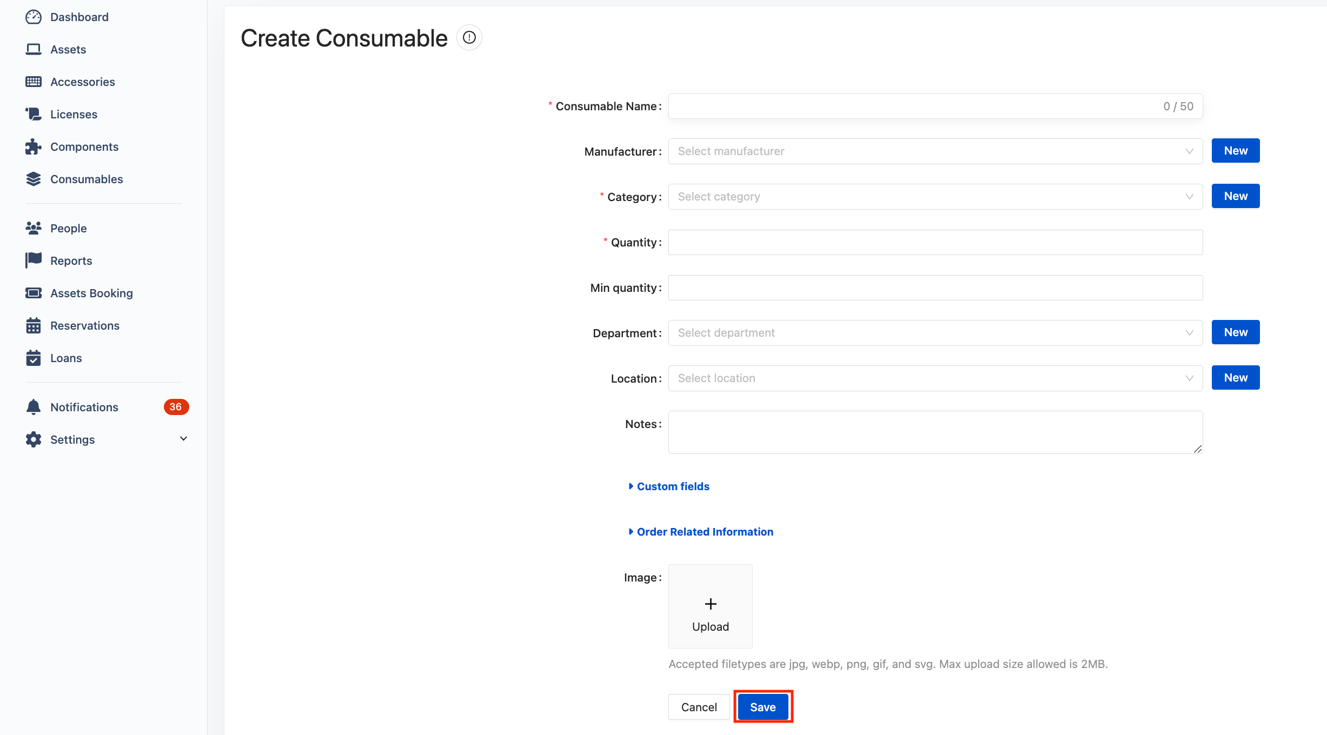Click the Reports icon in sidebar
The width and height of the screenshot is (1327, 735).
coord(34,260)
